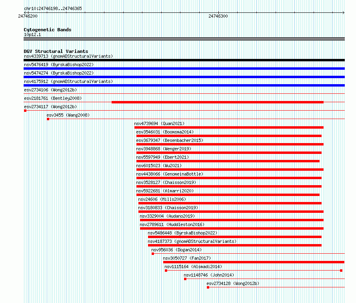Select esv3546031 (Boomsma2014) label
This screenshot has width=356, height=303.
tap(165, 132)
